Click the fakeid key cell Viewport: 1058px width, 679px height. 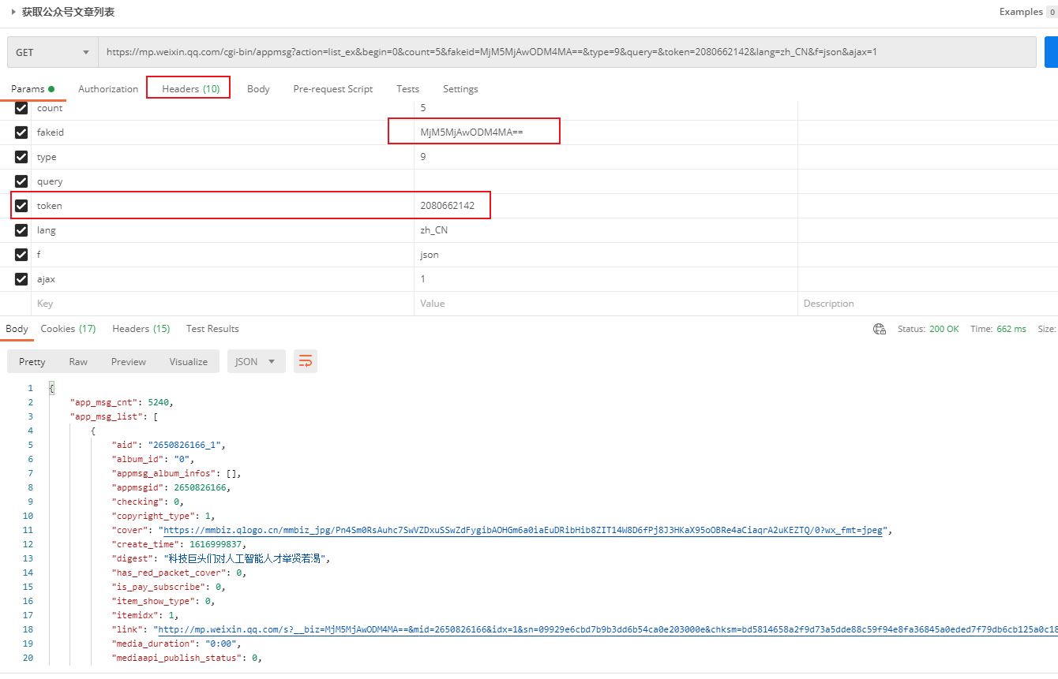[223, 132]
